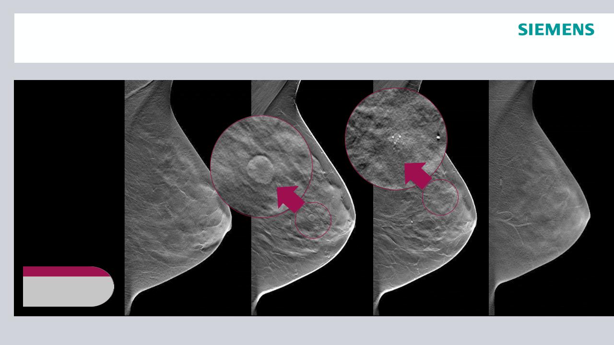Click the SIEMENS logo
Viewport: 614px width, 345px height.
pos(556,30)
